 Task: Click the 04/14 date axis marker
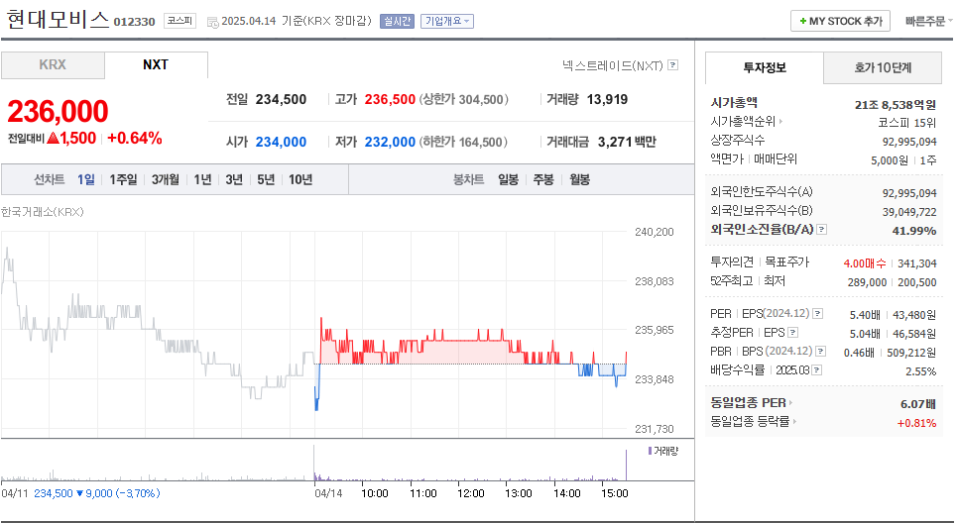(328, 493)
